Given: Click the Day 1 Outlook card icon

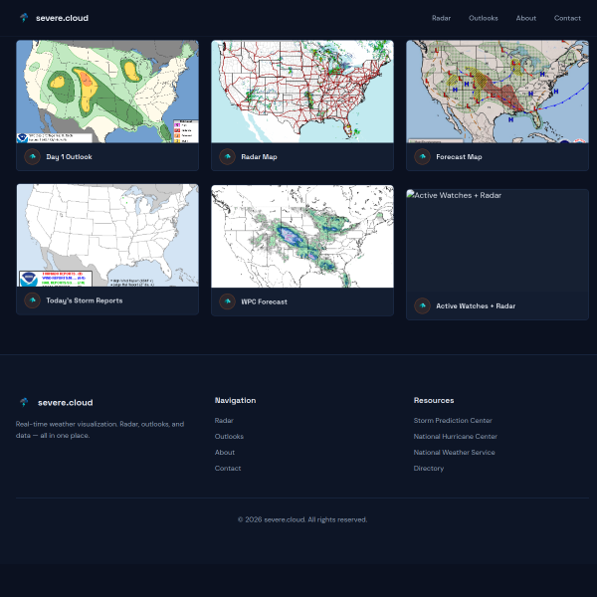Looking at the screenshot, I should pyautogui.click(x=33, y=156).
